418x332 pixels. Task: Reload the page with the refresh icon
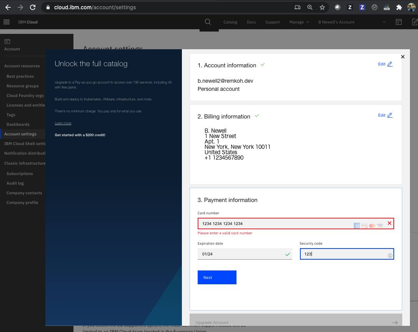click(x=33, y=7)
